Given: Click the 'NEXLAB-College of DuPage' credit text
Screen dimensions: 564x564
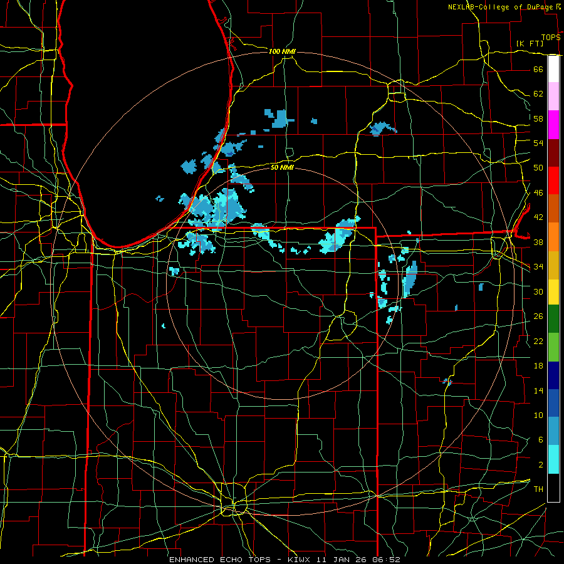Looking at the screenshot, I should [500, 7].
